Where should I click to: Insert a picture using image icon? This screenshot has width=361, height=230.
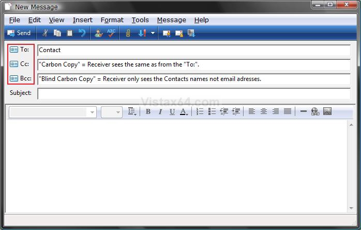(327, 111)
